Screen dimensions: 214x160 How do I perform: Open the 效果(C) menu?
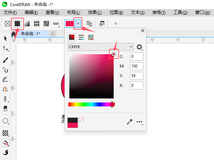pyautogui.click(x=95, y=13)
